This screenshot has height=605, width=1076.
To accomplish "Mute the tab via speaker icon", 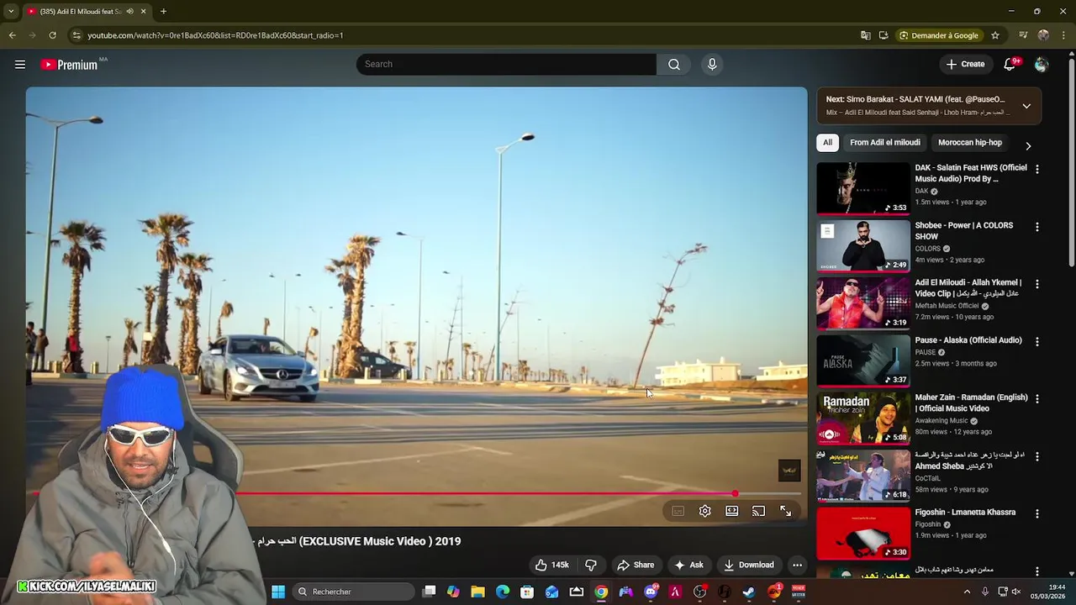I will (x=129, y=12).
